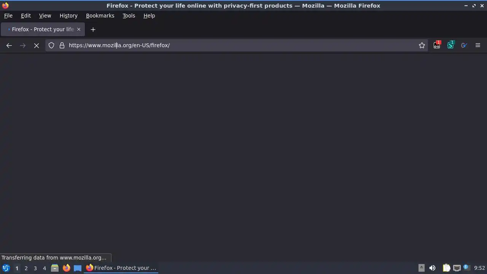The height and width of the screenshot is (274, 487).
Task: Select the Firefox Protect your life tab
Action: pos(43,29)
